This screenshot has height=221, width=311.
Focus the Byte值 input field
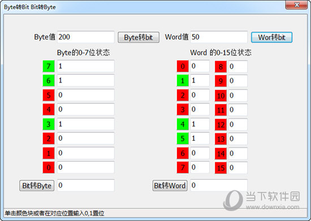86,37
